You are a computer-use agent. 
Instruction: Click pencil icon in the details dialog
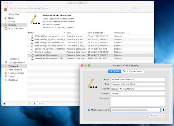tap(92, 84)
